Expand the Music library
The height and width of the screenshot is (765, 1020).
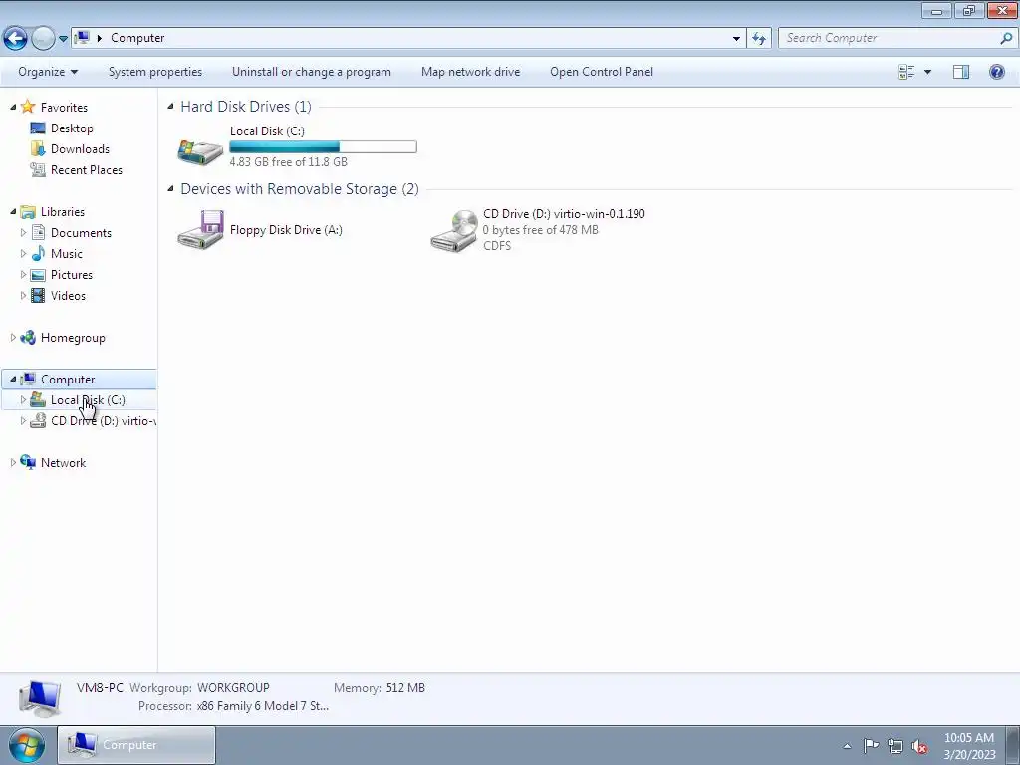23,253
